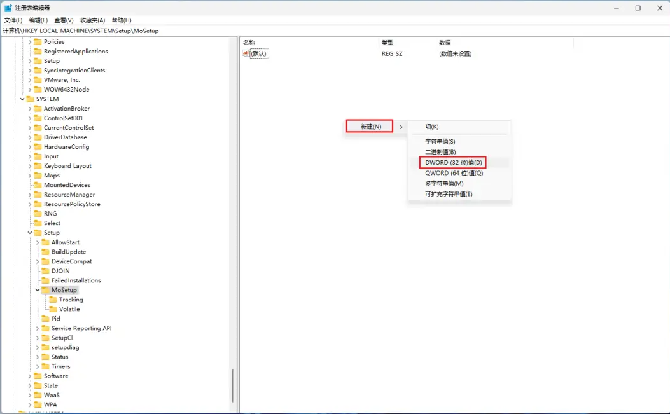Click the BuildUpdate folder icon

point(46,252)
